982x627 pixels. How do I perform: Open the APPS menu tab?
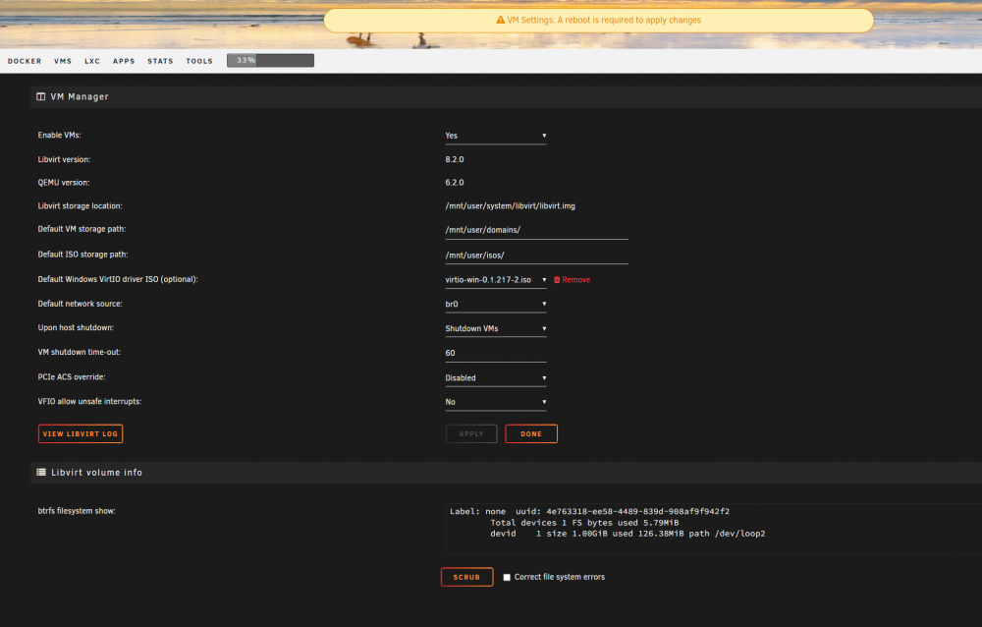coord(124,61)
